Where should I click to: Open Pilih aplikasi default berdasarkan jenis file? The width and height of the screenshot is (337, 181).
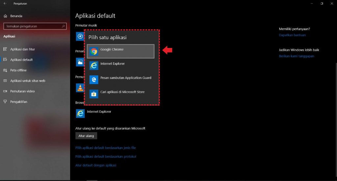tap(106, 148)
